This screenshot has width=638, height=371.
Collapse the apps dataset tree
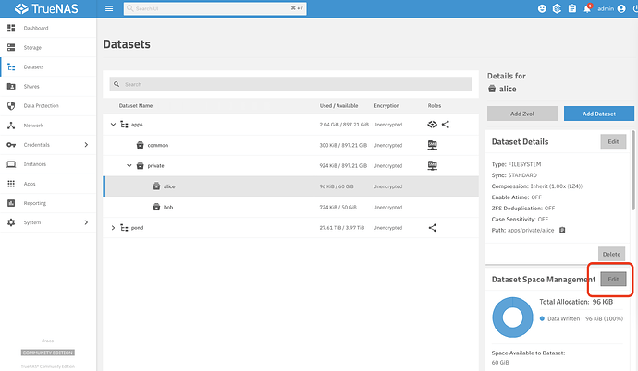coord(113,125)
